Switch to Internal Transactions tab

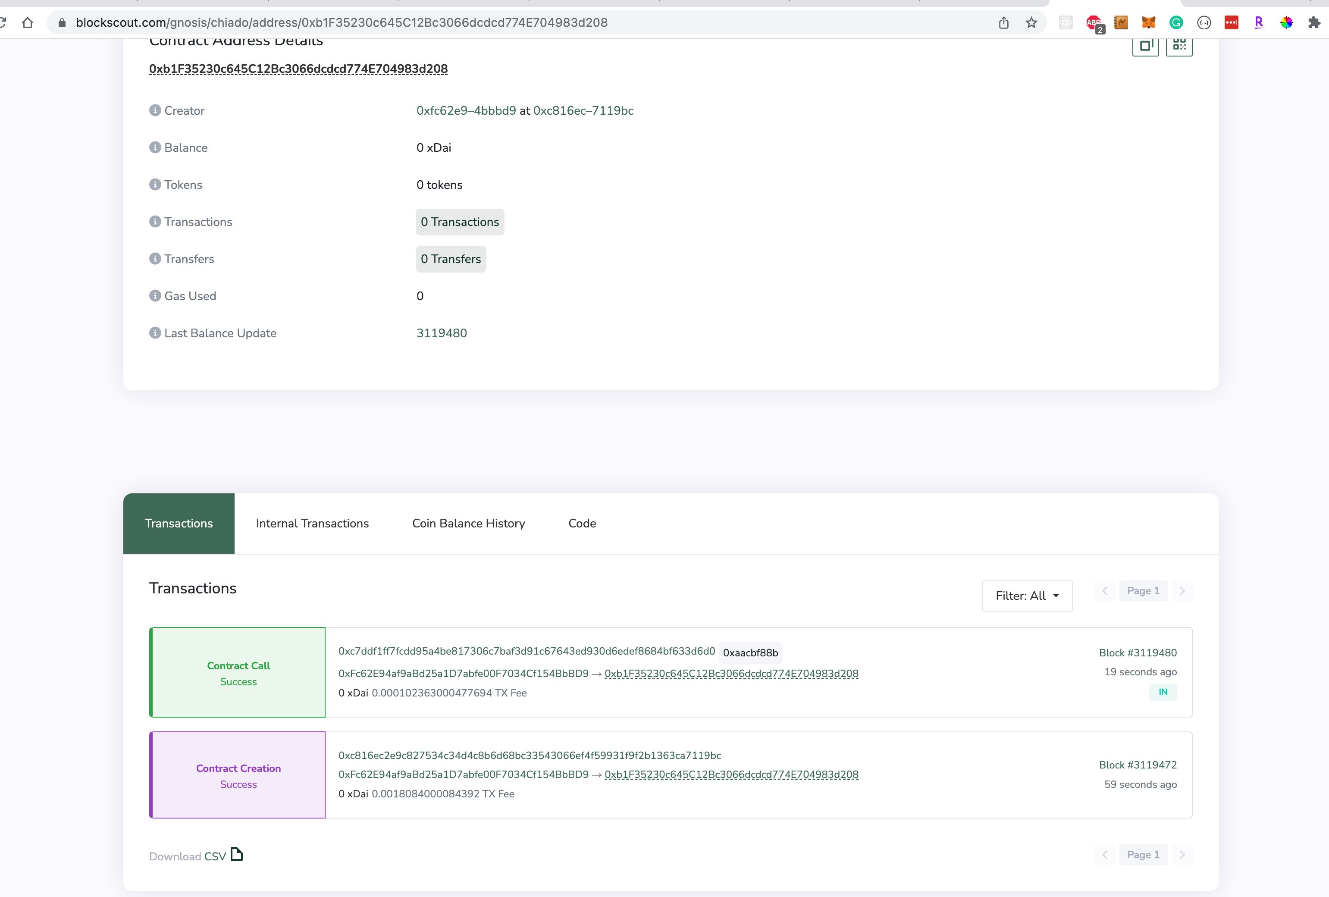coord(312,524)
